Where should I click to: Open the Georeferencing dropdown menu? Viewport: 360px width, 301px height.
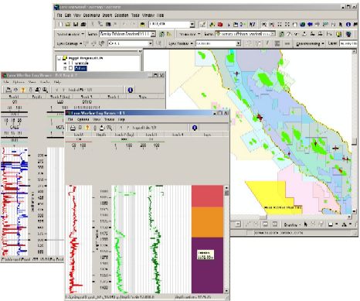(x=310, y=43)
